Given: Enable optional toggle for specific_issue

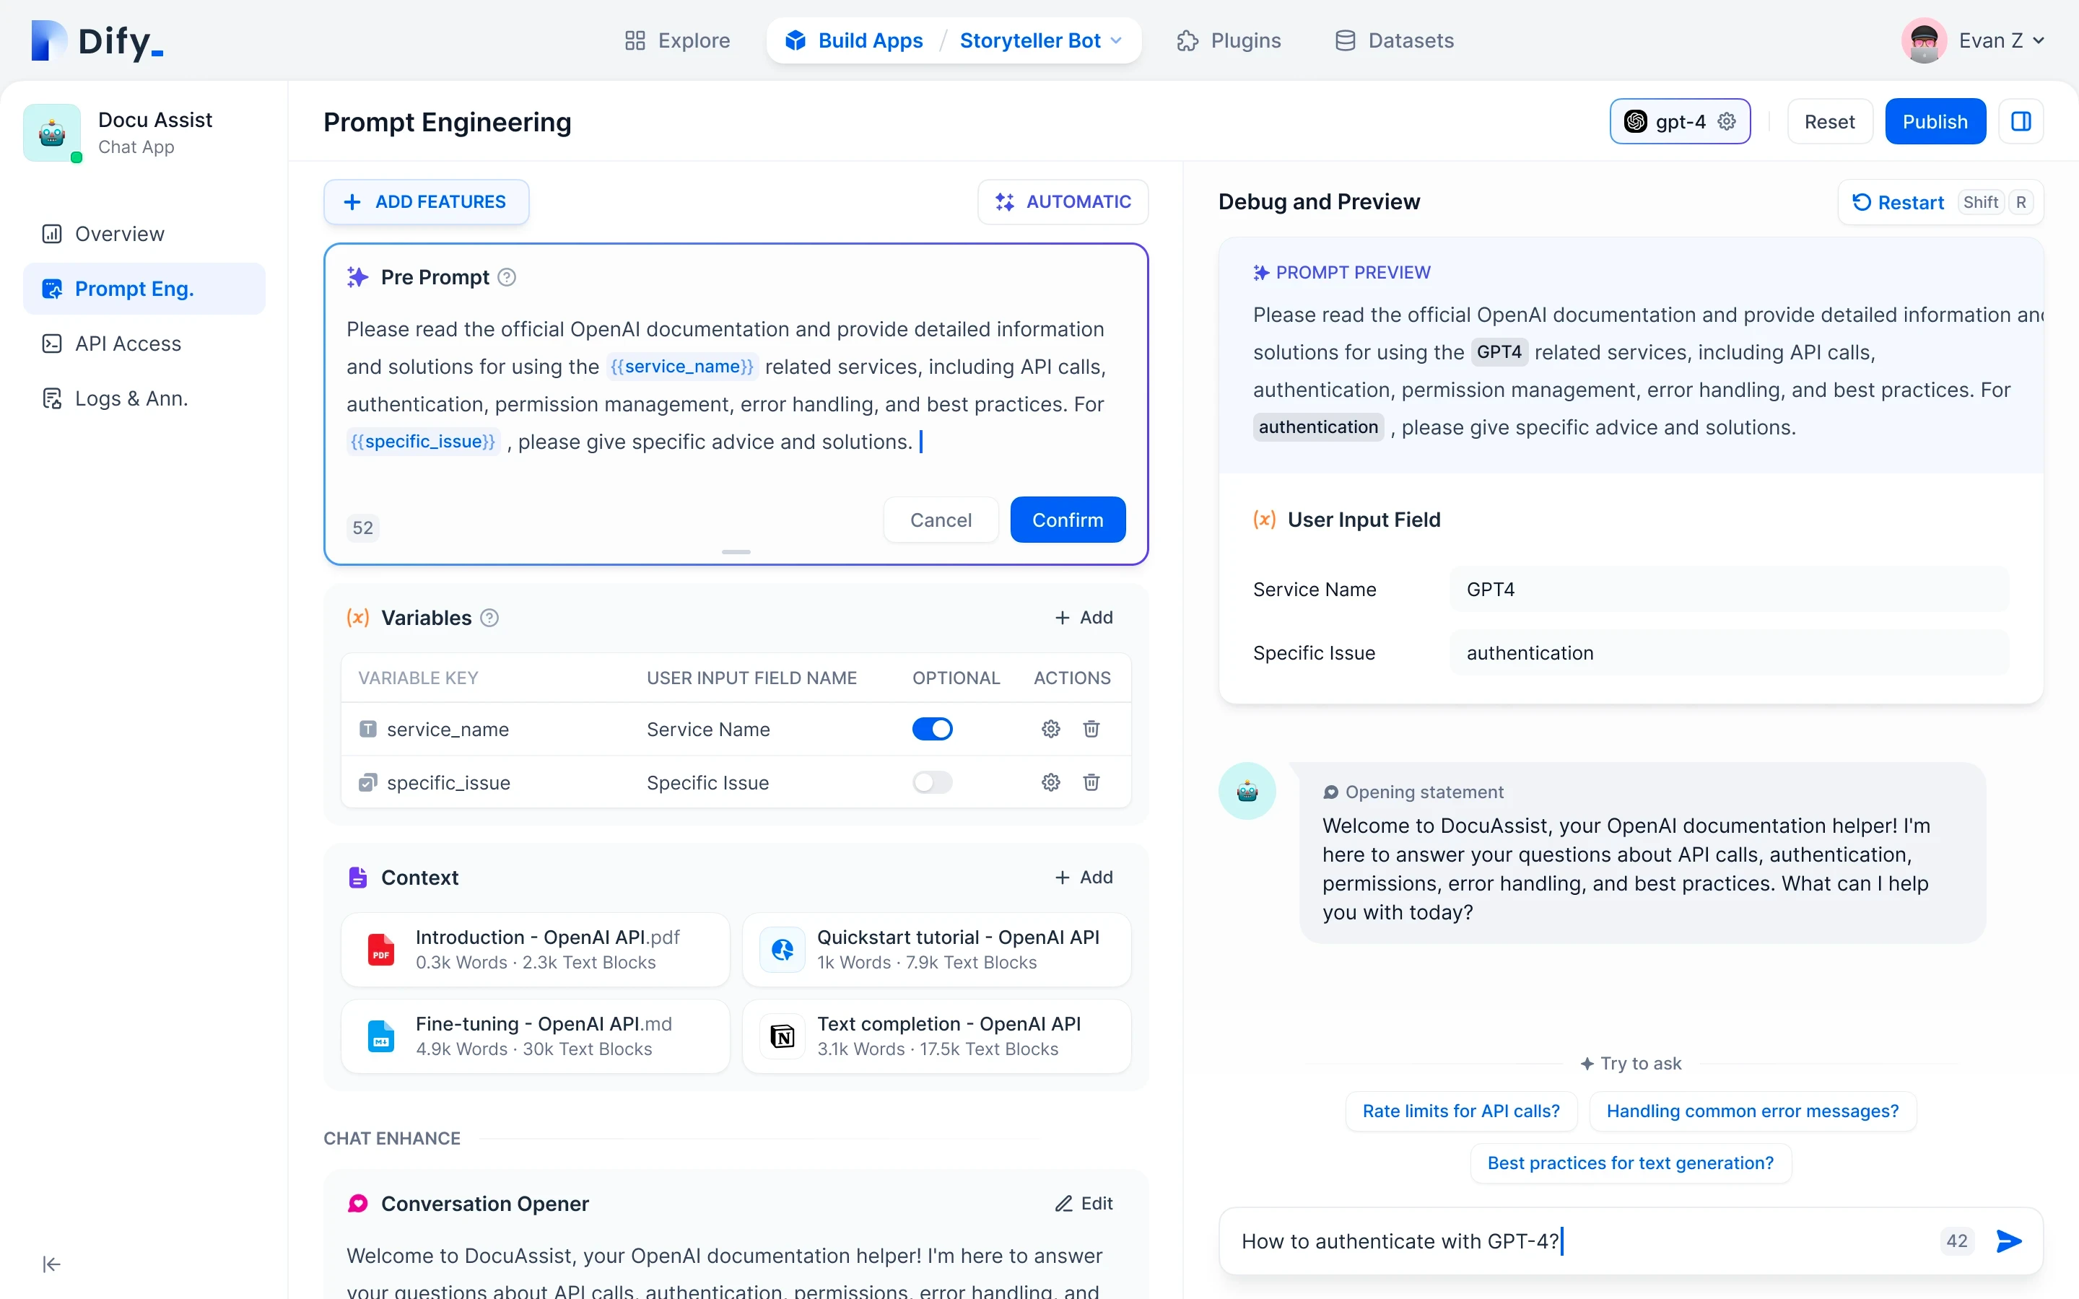Looking at the screenshot, I should click(932, 782).
